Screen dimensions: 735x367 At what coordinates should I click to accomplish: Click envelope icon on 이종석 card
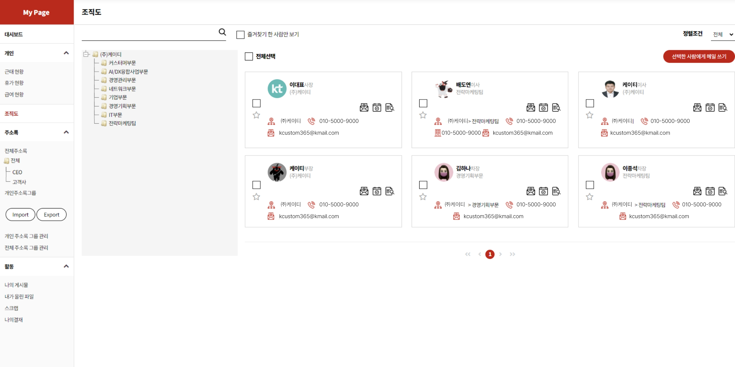[697, 191]
